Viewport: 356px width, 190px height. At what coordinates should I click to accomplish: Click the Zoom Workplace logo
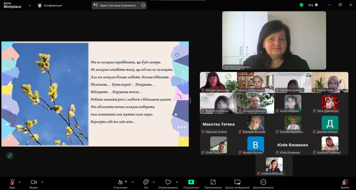12,5
